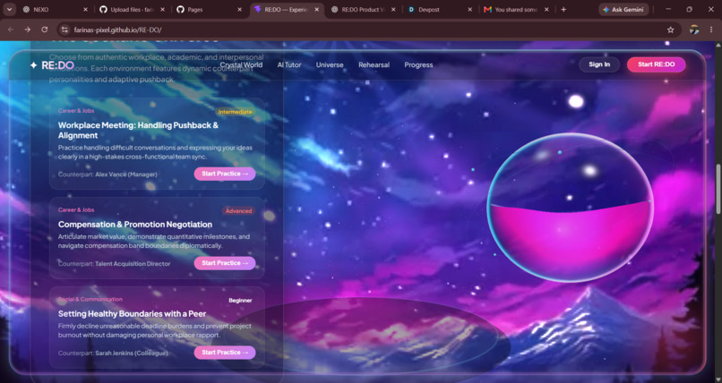This screenshot has width=722, height=383.
Task: Bookmark this page with the star icon
Action: coord(670,30)
